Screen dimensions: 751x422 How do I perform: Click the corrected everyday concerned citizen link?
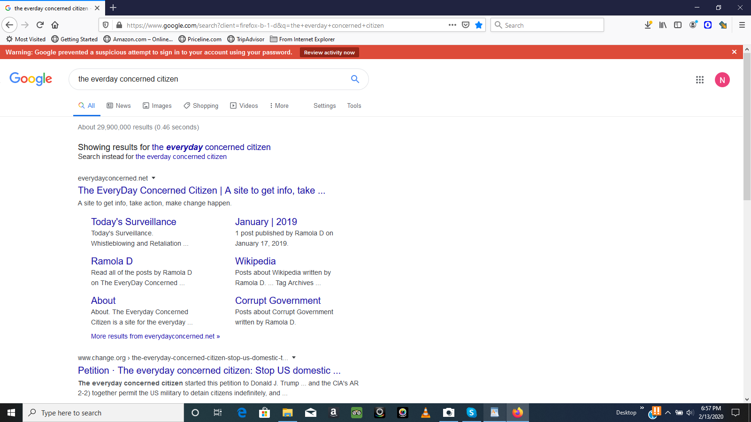[211, 147]
